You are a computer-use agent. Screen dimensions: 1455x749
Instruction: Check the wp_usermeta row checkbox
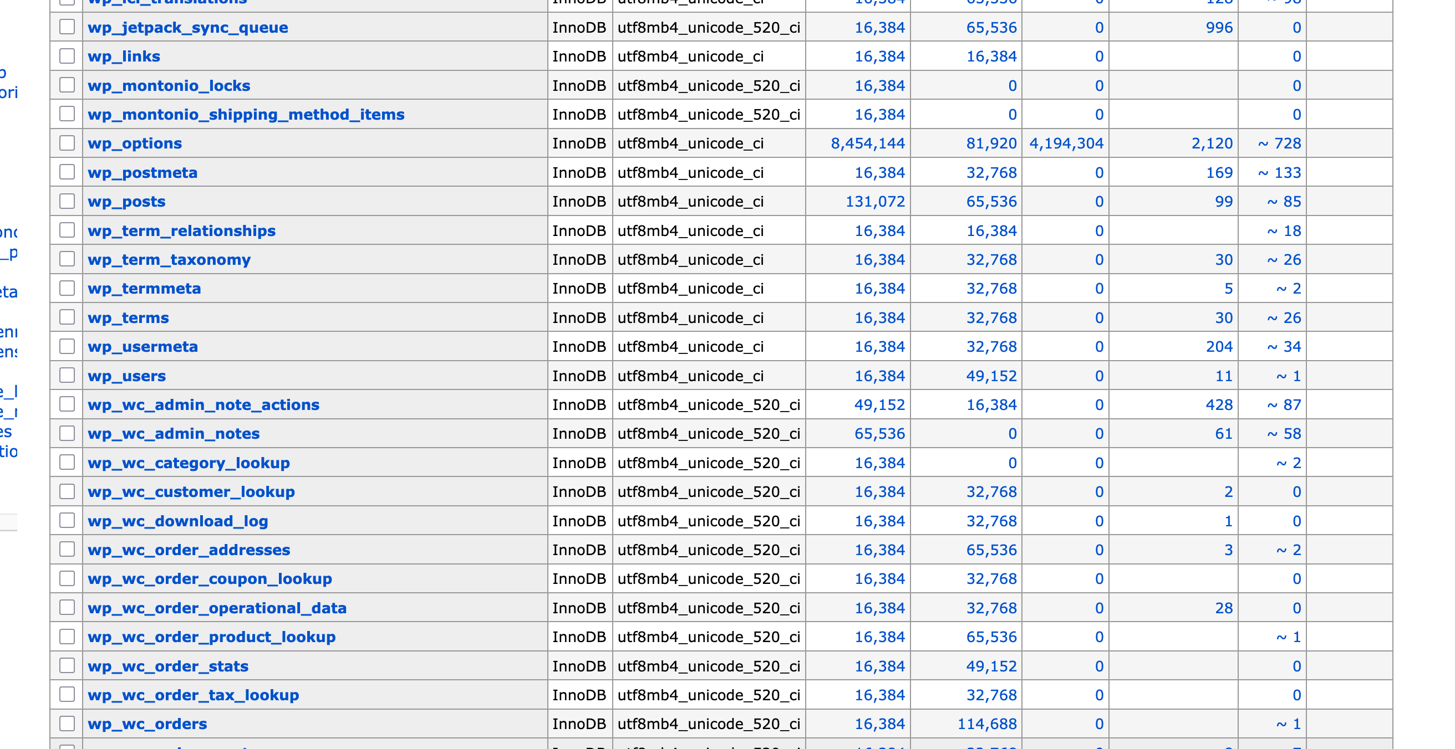(x=67, y=346)
